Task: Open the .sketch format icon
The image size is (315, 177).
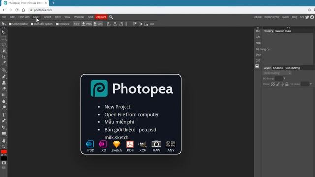Action: pos(117,146)
